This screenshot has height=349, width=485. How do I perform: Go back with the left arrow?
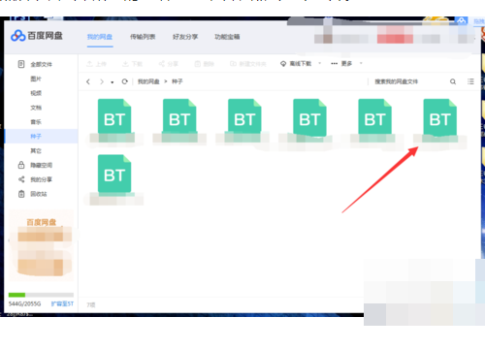tap(88, 81)
